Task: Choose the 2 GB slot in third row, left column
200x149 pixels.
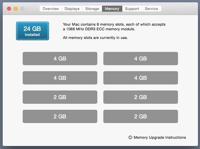Action: pyautogui.click(x=60, y=97)
